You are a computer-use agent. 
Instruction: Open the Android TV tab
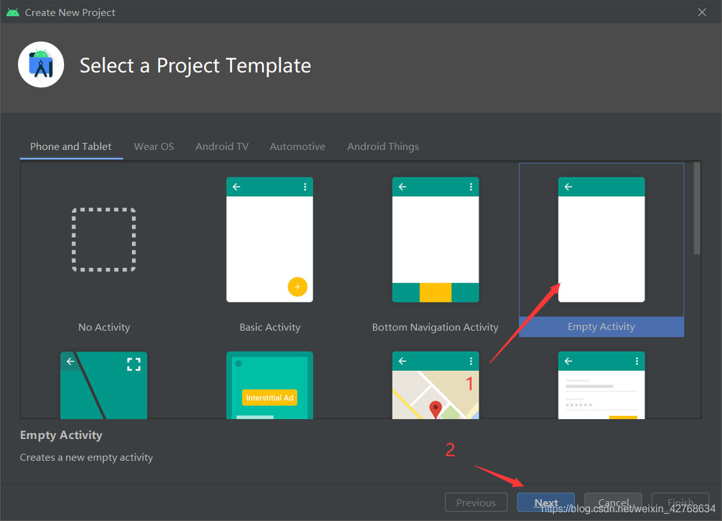point(222,147)
